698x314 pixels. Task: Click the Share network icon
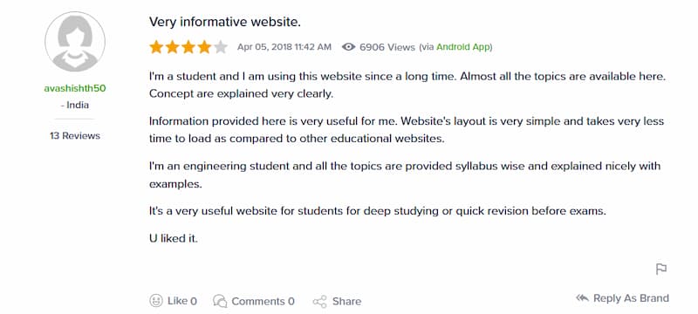pyautogui.click(x=319, y=302)
